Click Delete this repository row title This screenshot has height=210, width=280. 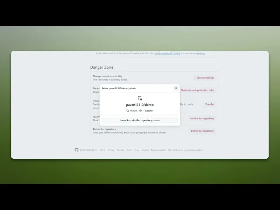pyautogui.click(x=104, y=129)
